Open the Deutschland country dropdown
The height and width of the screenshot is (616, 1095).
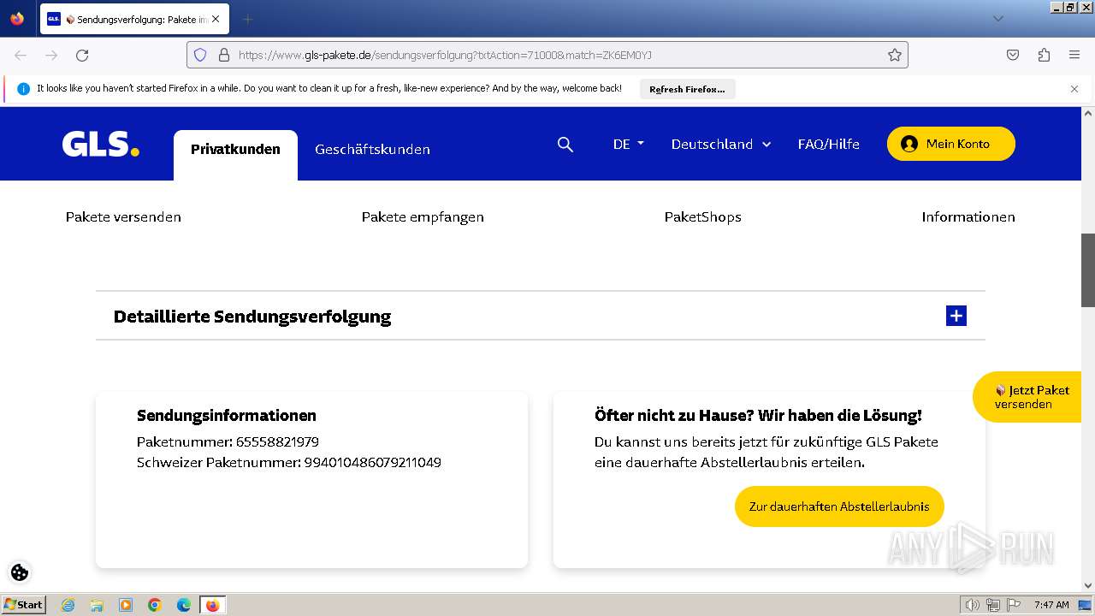coord(721,144)
